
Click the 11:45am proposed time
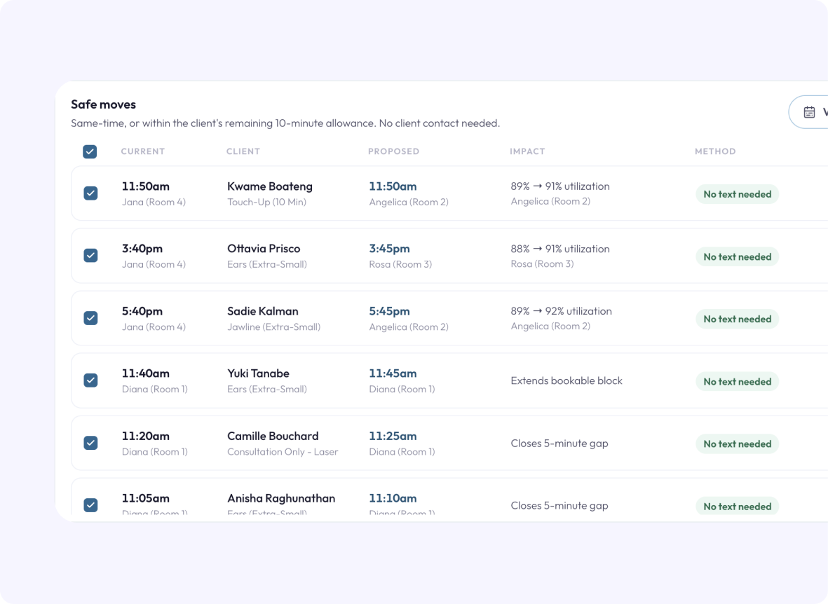[393, 373]
